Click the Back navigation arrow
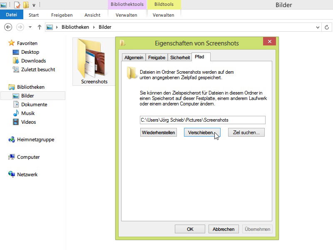The height and width of the screenshot is (250, 333). (8, 27)
